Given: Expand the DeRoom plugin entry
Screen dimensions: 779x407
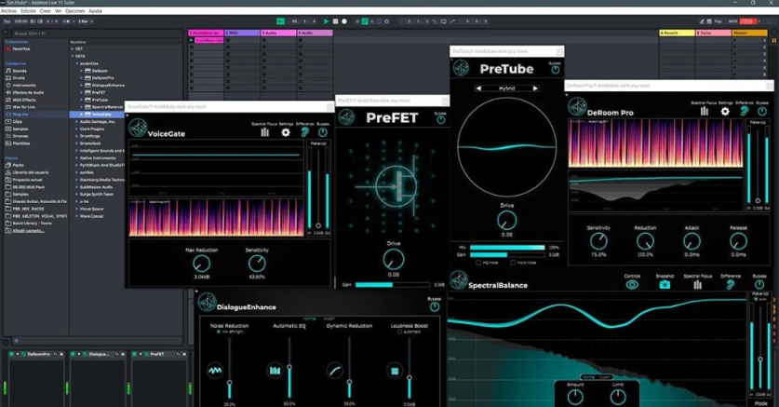Looking at the screenshot, I should click(82, 71).
